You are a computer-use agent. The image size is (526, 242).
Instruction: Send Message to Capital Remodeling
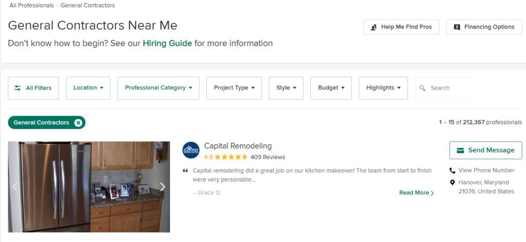coord(486,150)
